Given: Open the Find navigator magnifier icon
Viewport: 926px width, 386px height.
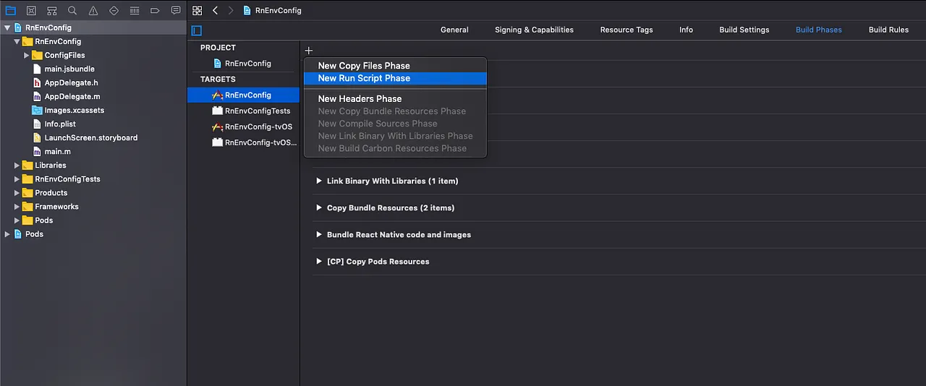Looking at the screenshot, I should point(72,11).
